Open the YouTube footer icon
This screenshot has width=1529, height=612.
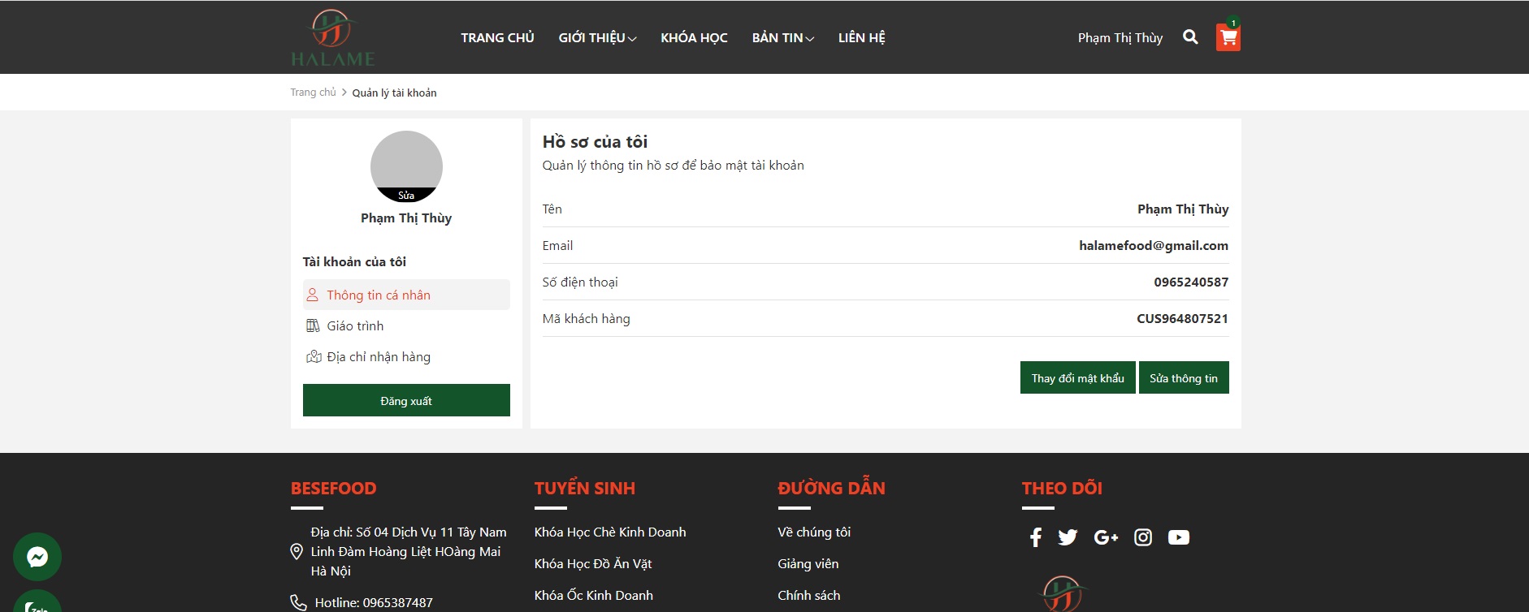pyautogui.click(x=1178, y=537)
